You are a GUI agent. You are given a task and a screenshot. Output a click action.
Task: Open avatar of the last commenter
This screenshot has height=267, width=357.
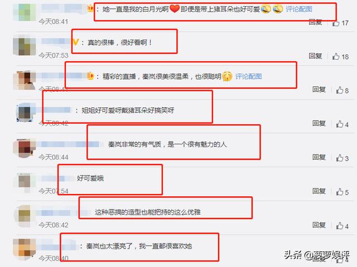[x=25, y=250]
